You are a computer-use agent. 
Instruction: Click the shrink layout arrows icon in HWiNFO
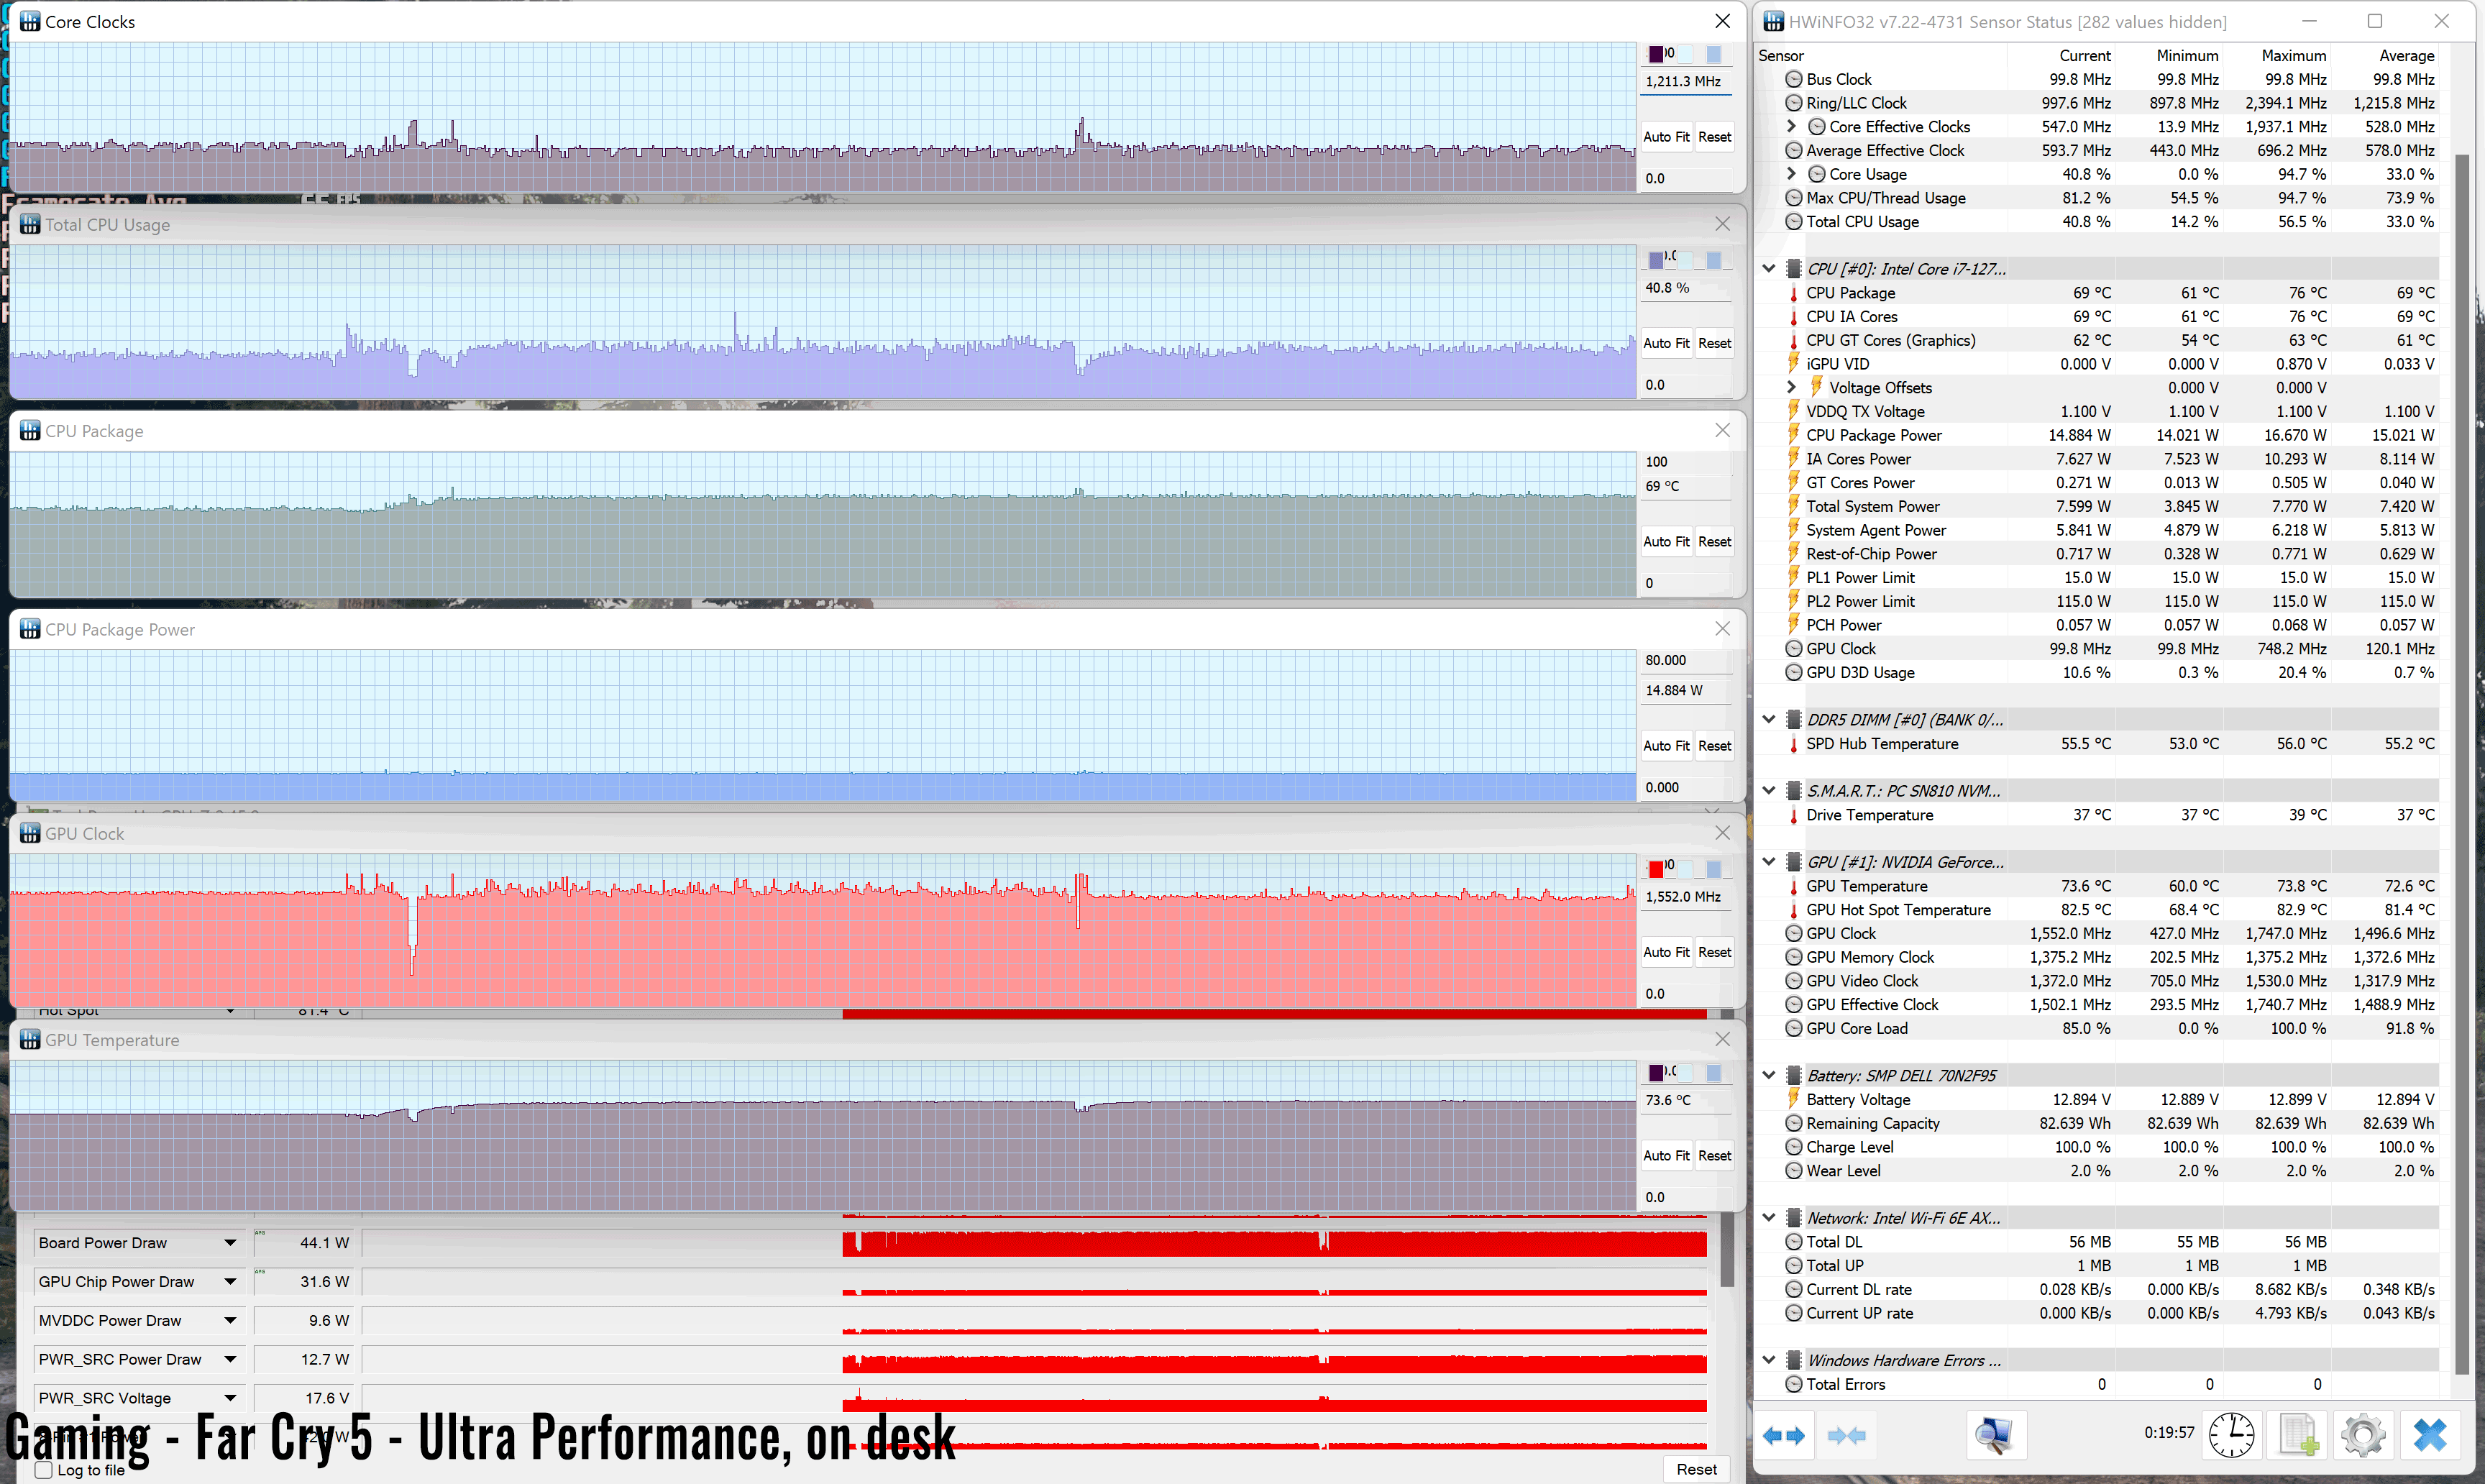1846,1436
